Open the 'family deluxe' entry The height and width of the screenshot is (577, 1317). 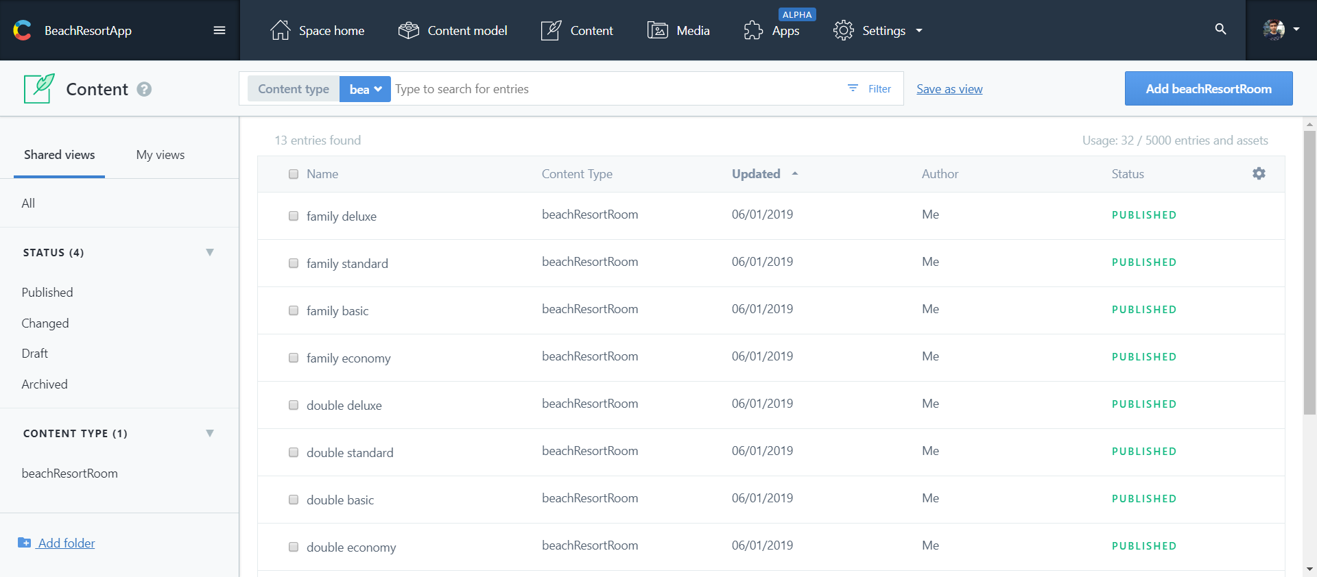coord(342,217)
